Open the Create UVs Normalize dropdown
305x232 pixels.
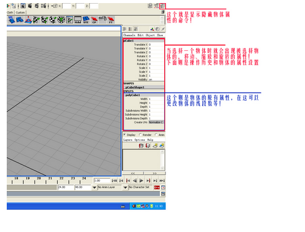tap(156, 122)
